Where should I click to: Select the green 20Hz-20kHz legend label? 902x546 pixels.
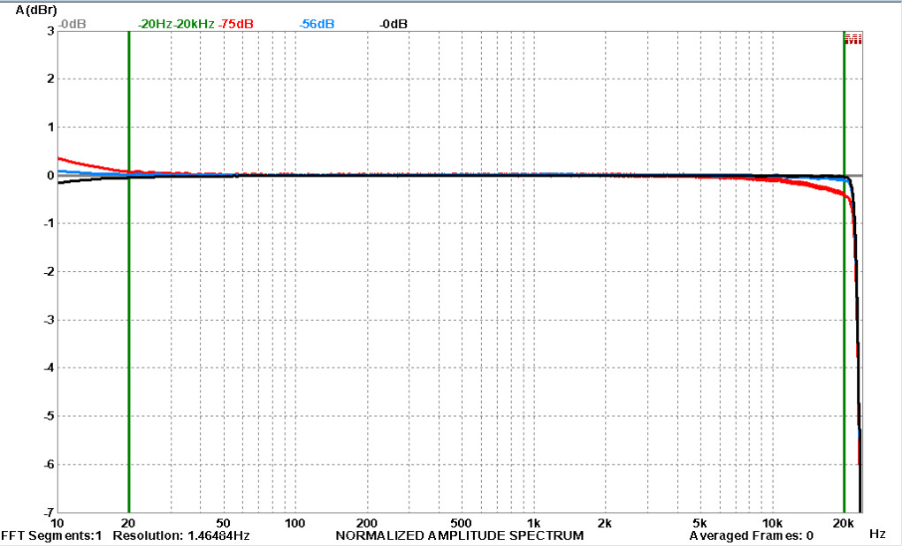click(x=176, y=24)
